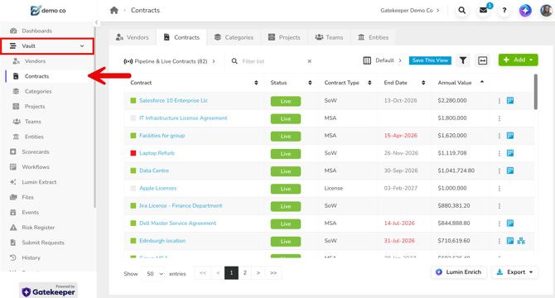
Task: Switch to the Vendors tab
Action: (x=133, y=37)
